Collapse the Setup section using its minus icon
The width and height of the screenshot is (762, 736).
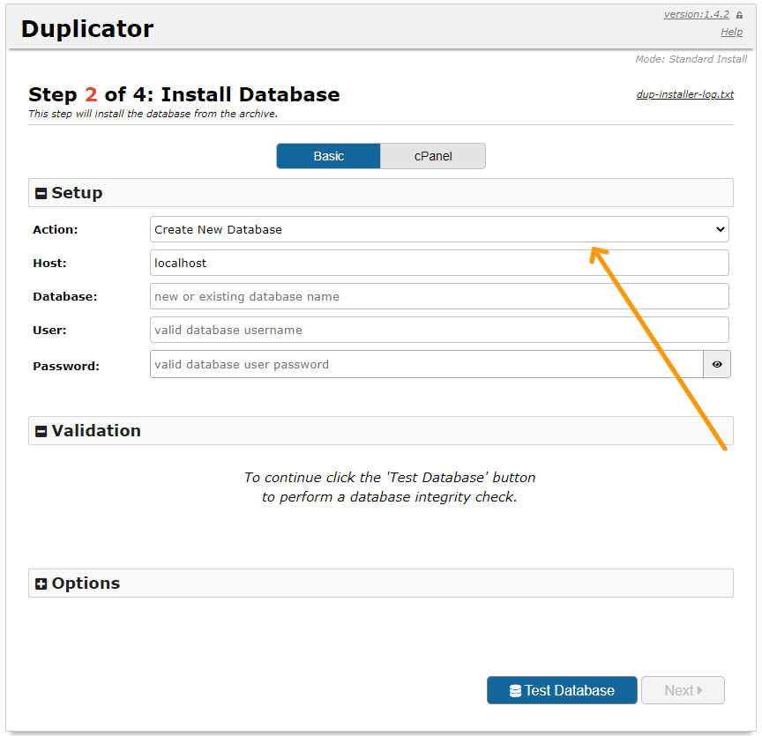(41, 194)
